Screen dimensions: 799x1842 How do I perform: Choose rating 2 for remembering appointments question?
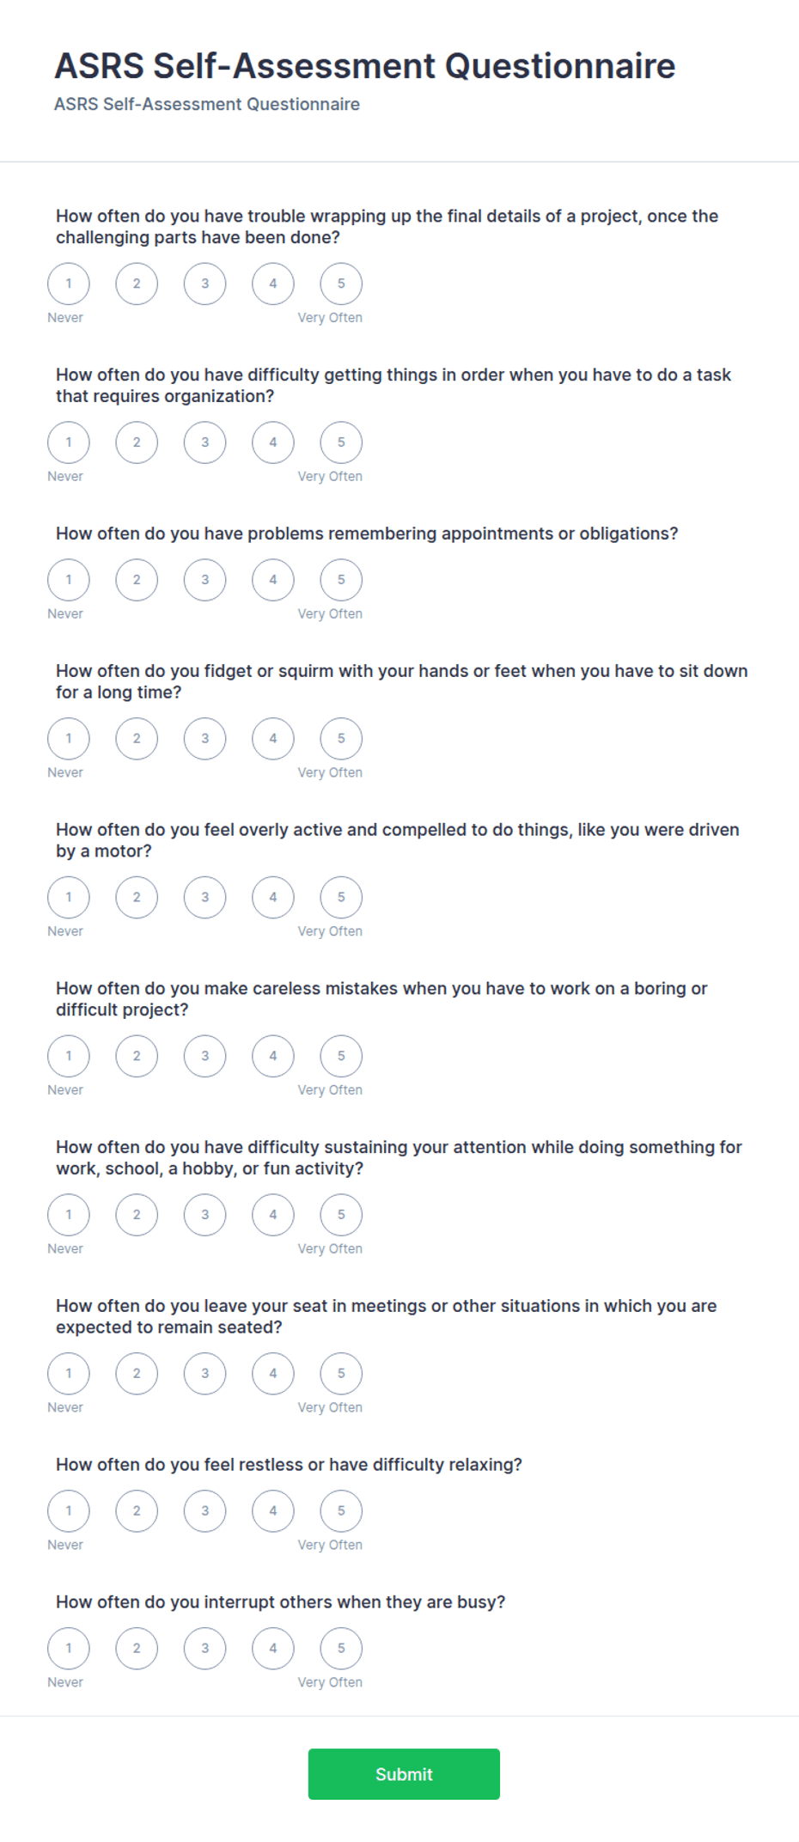[137, 580]
